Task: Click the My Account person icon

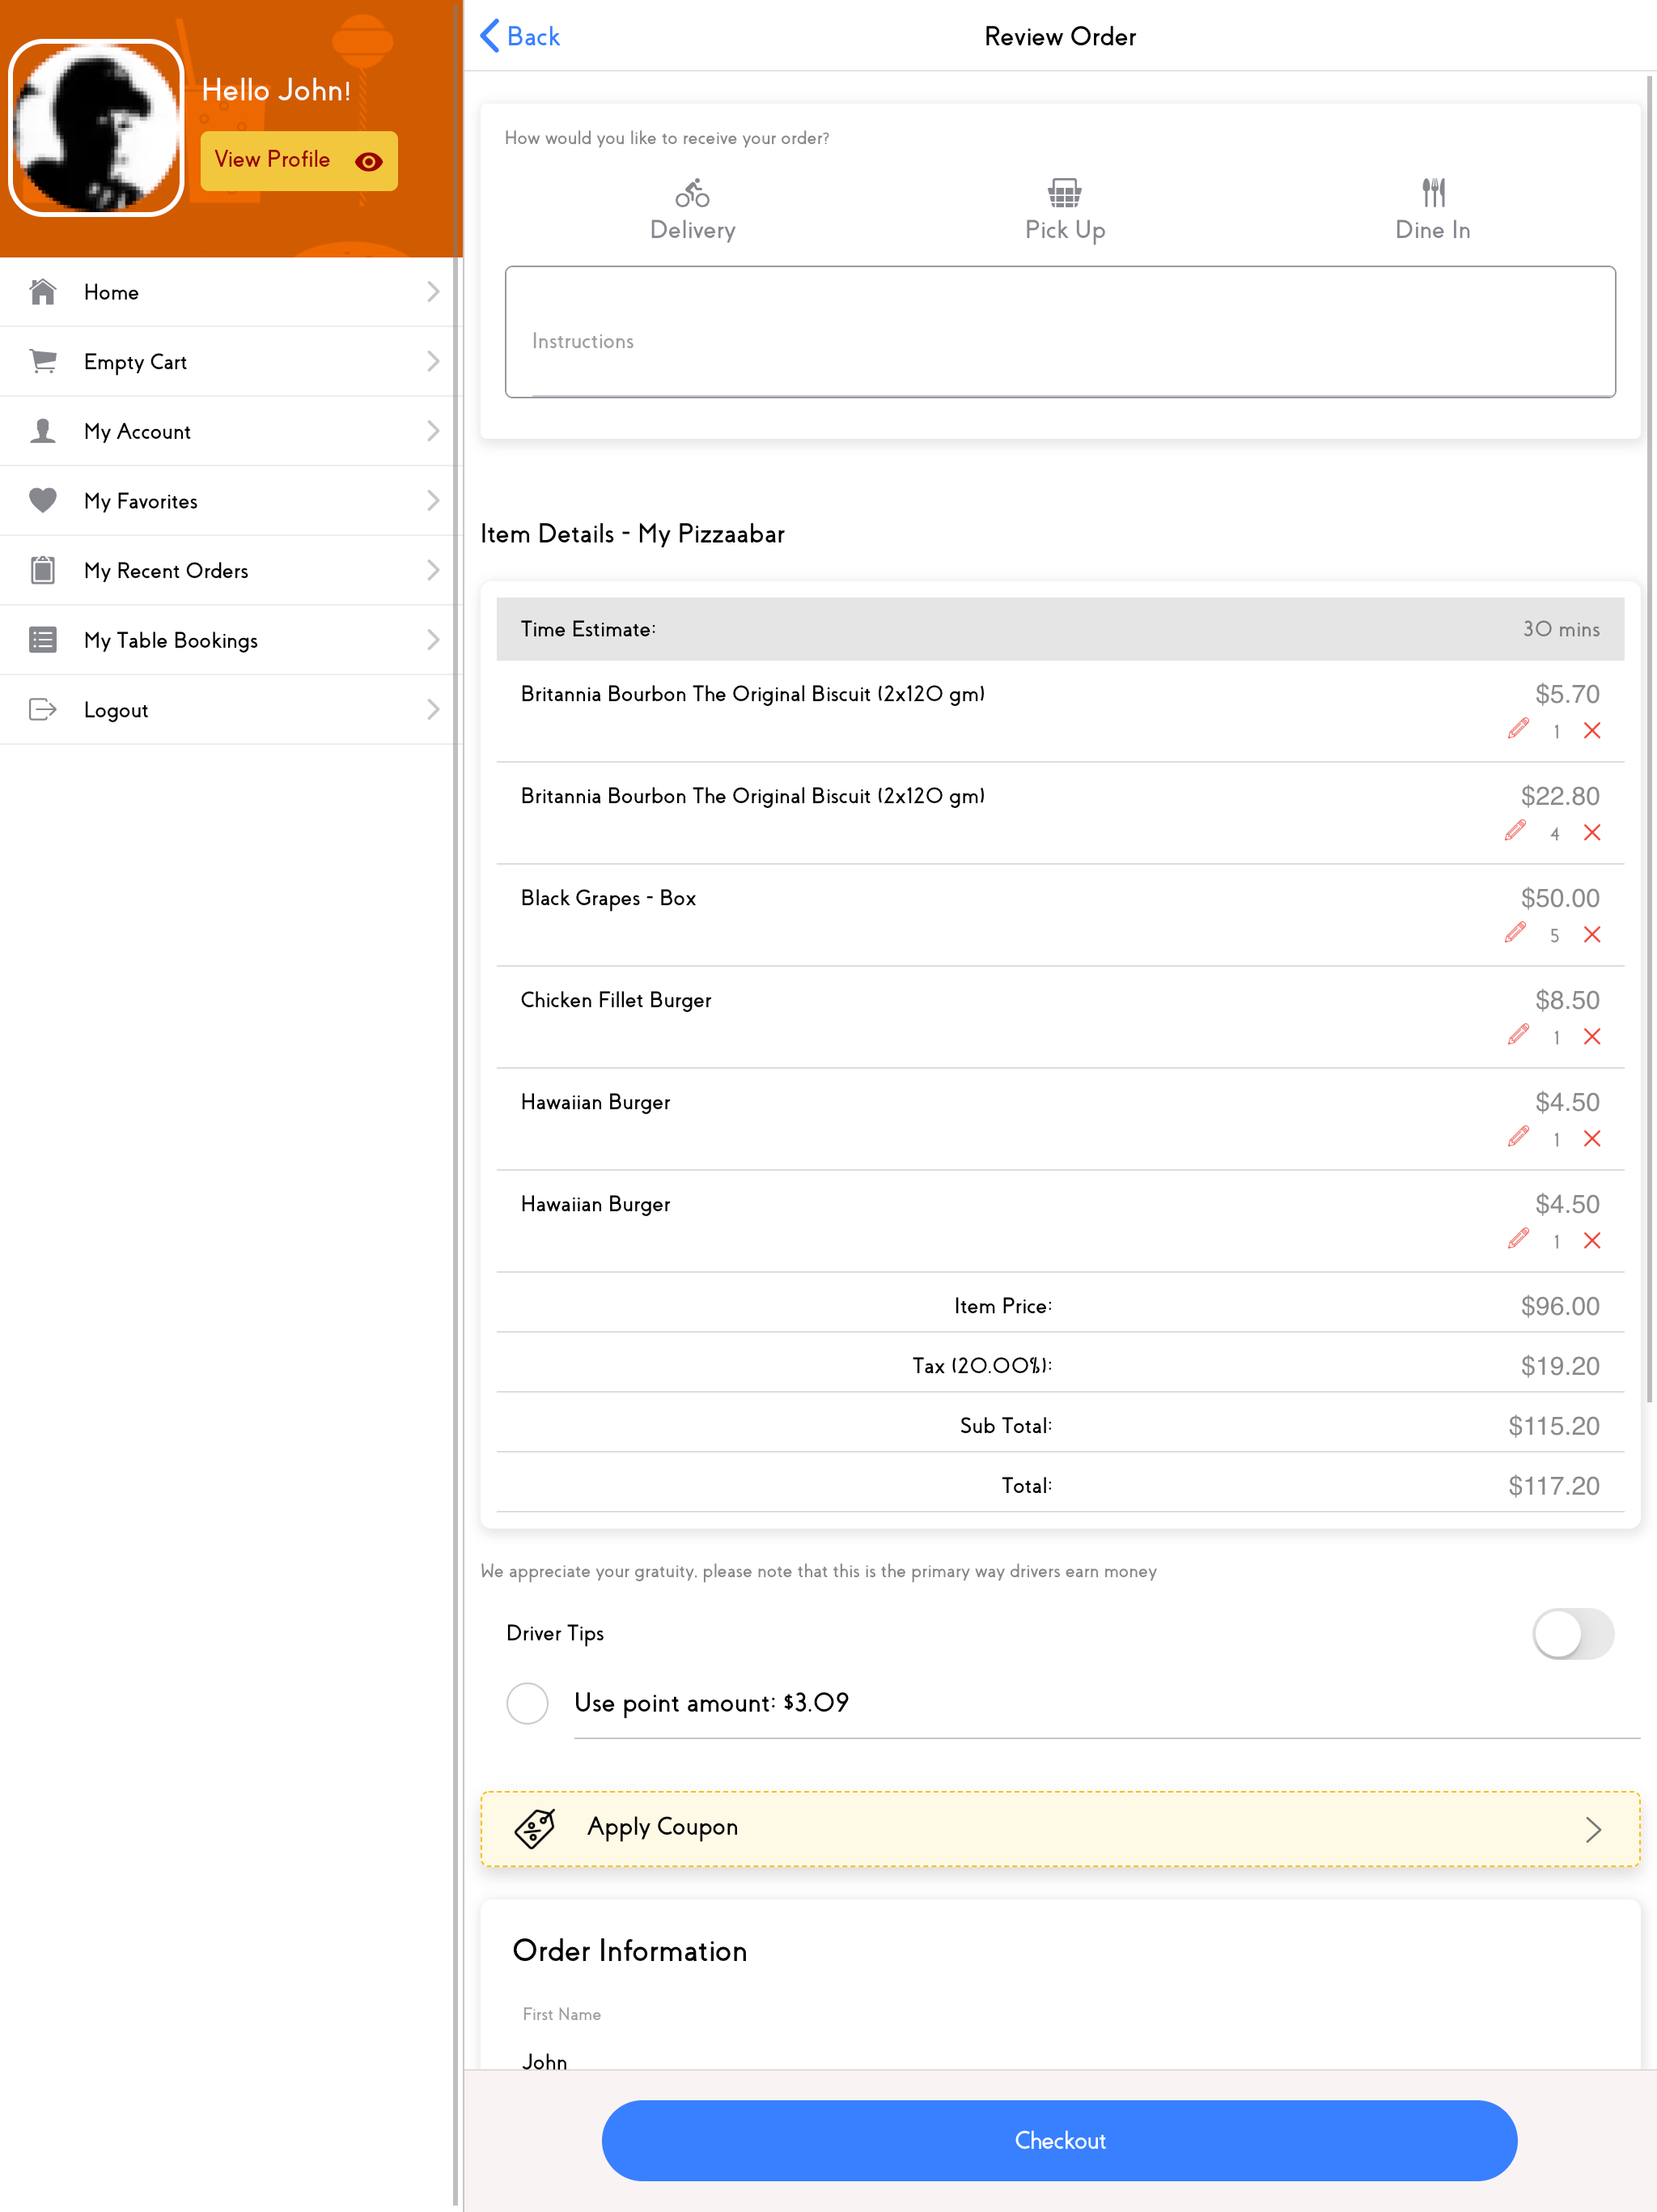Action: tap(43, 431)
